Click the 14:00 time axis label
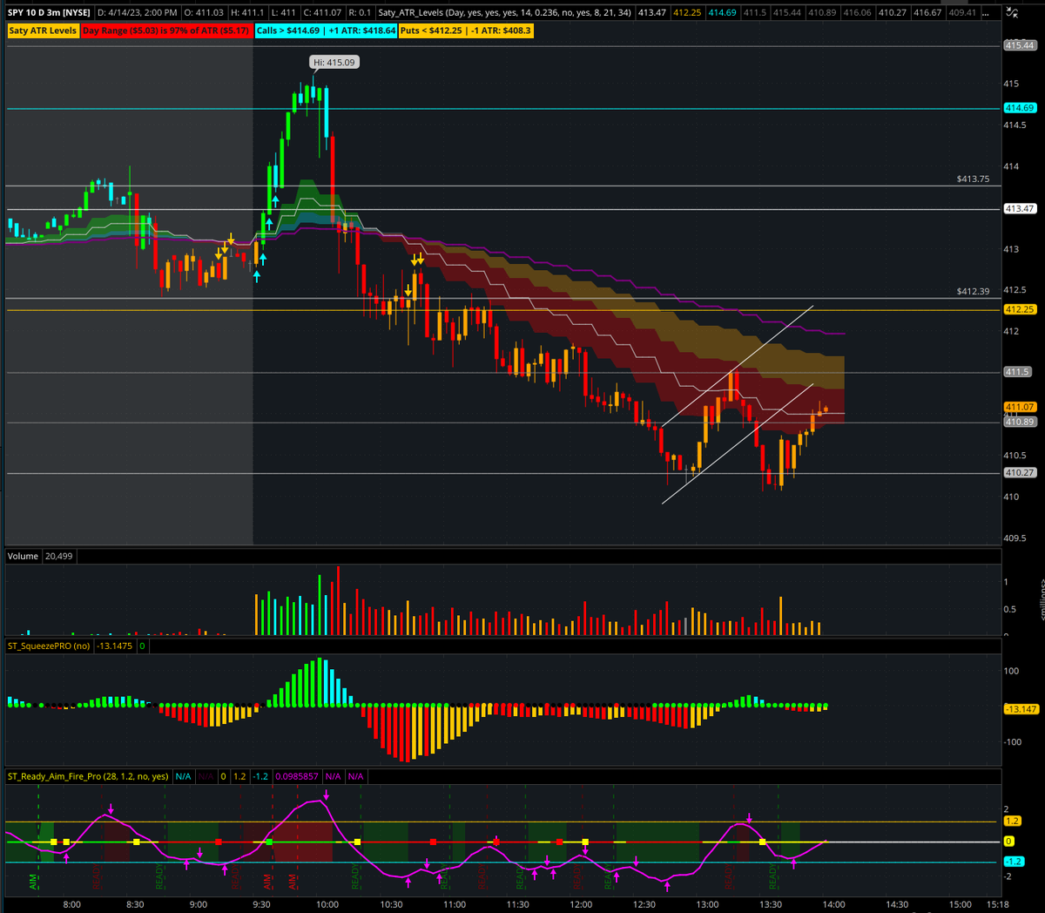1045x913 pixels. coord(834,904)
